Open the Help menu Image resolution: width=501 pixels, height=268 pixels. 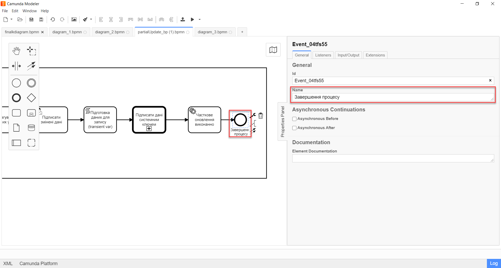[45, 11]
